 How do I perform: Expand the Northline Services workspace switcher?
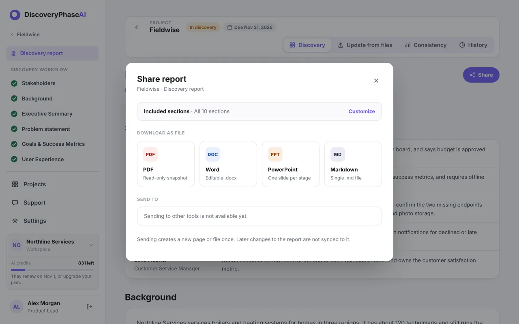pyautogui.click(x=91, y=245)
